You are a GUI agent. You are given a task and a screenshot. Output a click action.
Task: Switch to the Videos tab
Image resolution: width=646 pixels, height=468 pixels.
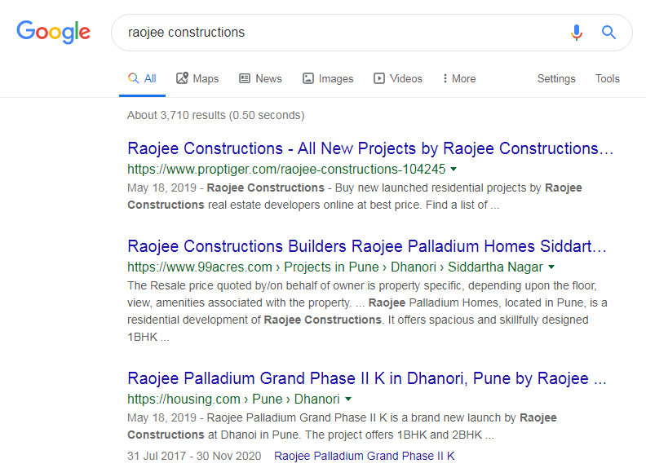398,79
